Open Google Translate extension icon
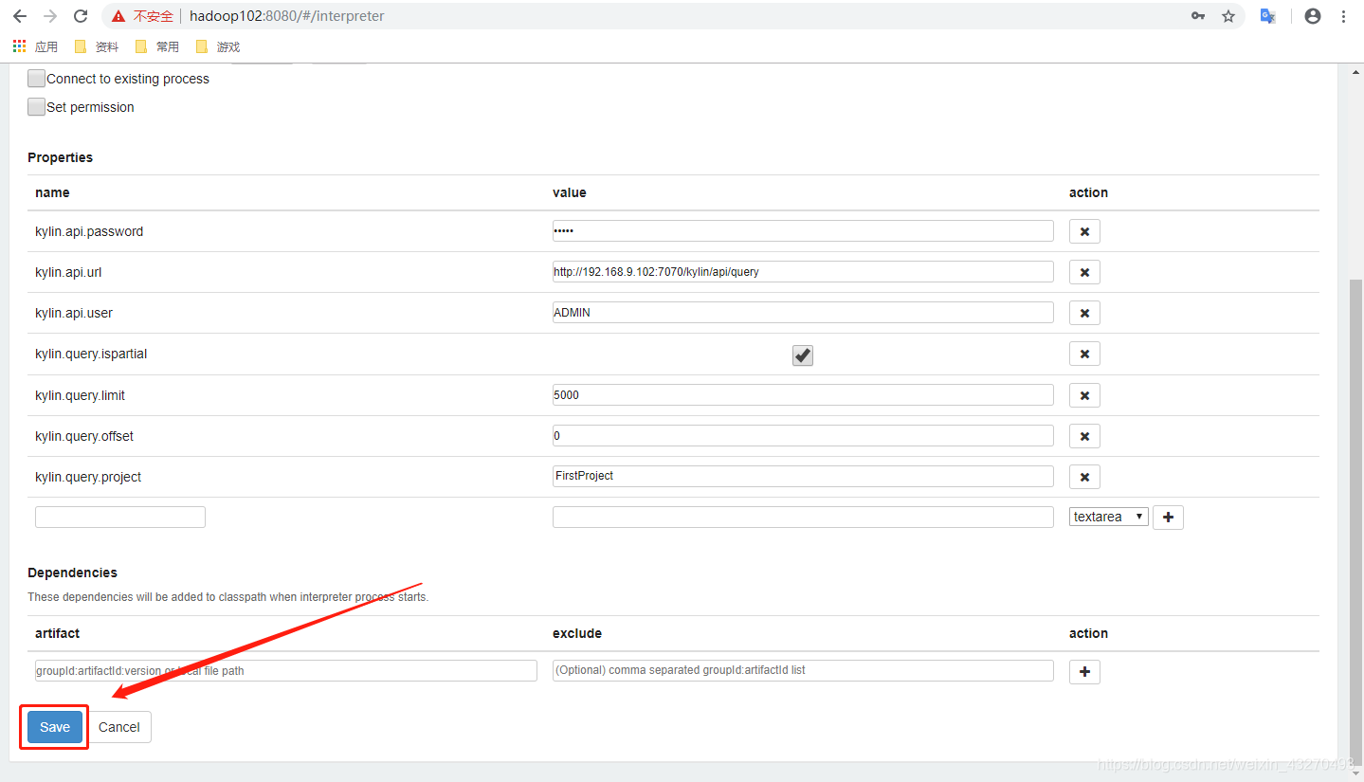This screenshot has height=782, width=1364. 1267,16
